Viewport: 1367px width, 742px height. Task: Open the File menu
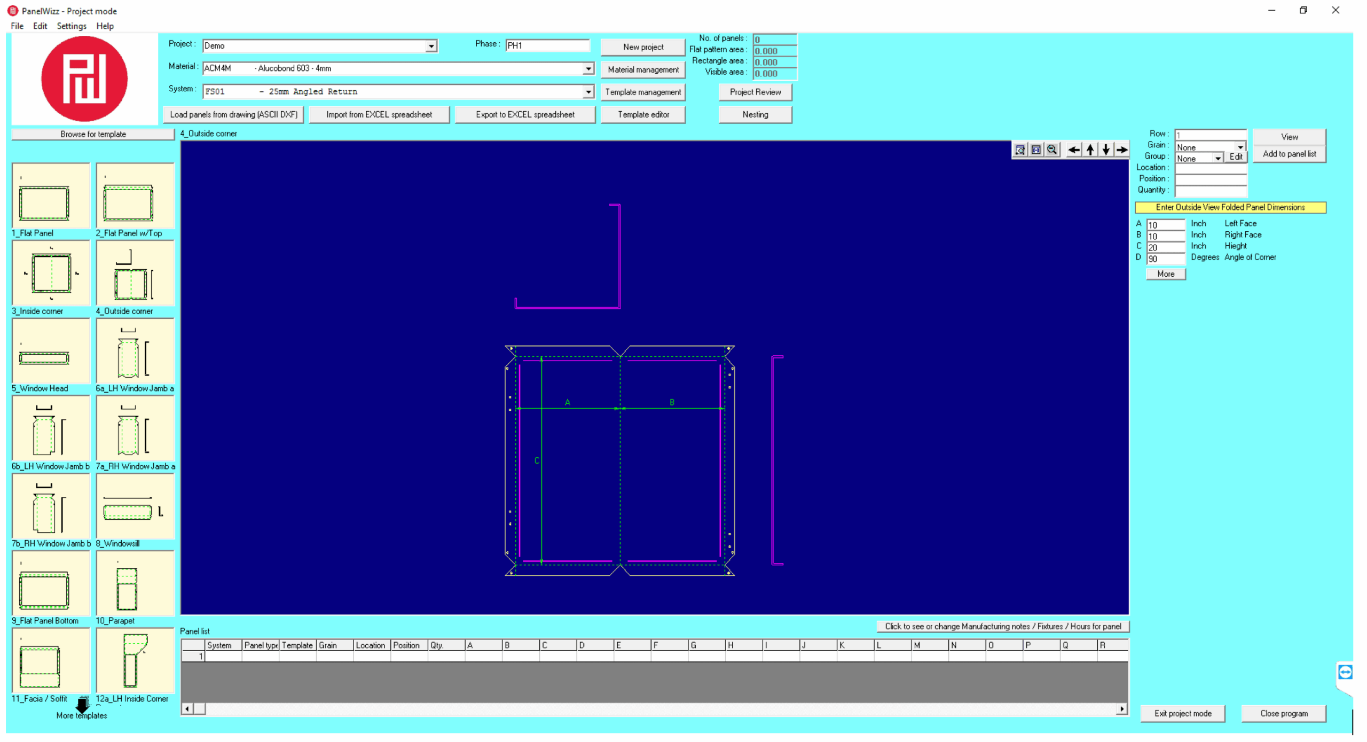tap(17, 26)
